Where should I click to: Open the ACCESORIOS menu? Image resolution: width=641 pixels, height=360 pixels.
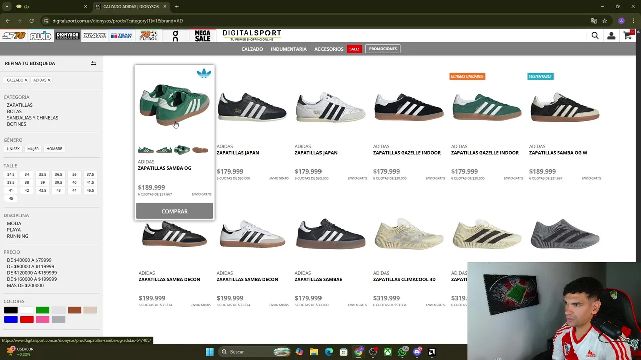[x=329, y=49]
